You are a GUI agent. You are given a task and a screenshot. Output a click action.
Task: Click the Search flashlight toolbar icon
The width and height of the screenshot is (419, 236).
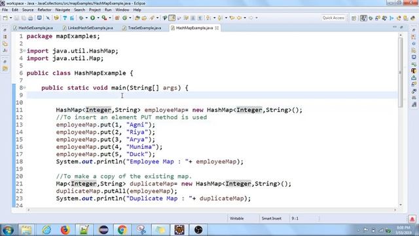[152, 18]
